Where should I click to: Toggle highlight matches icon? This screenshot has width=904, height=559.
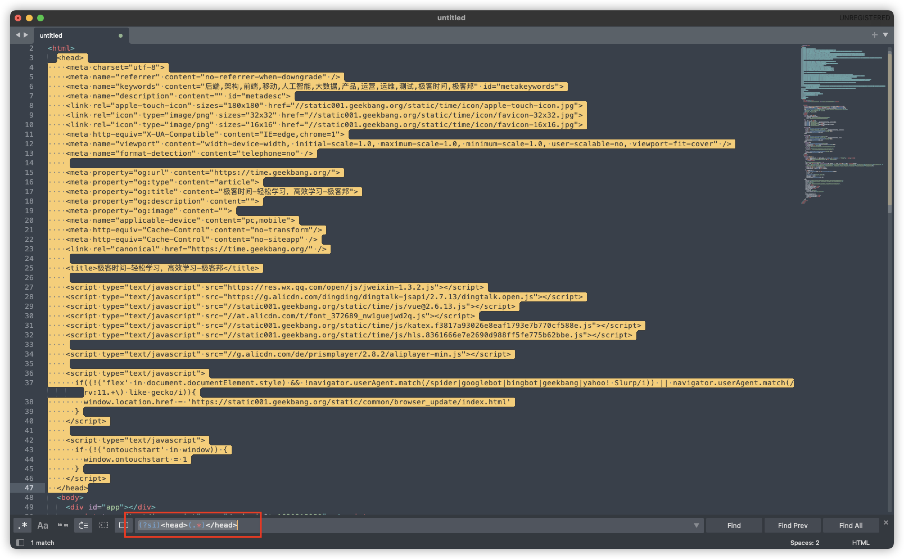(x=123, y=525)
